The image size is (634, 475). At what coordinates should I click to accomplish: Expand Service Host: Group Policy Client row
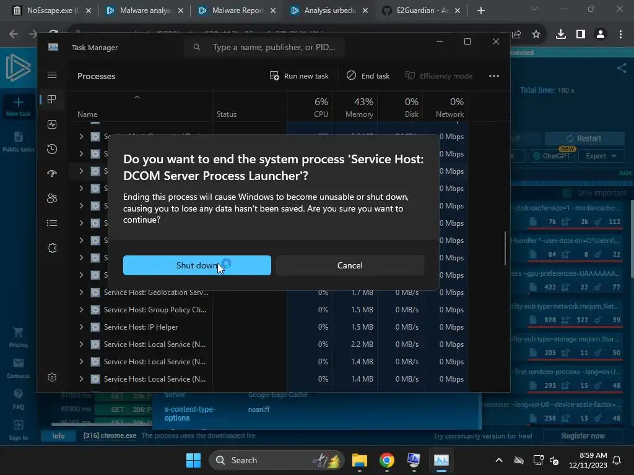(x=81, y=309)
